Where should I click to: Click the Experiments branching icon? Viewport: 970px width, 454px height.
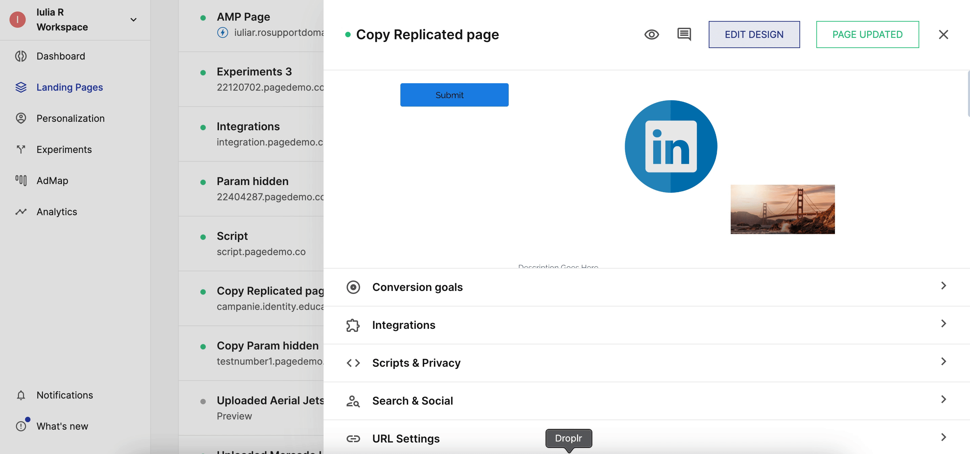tap(21, 150)
